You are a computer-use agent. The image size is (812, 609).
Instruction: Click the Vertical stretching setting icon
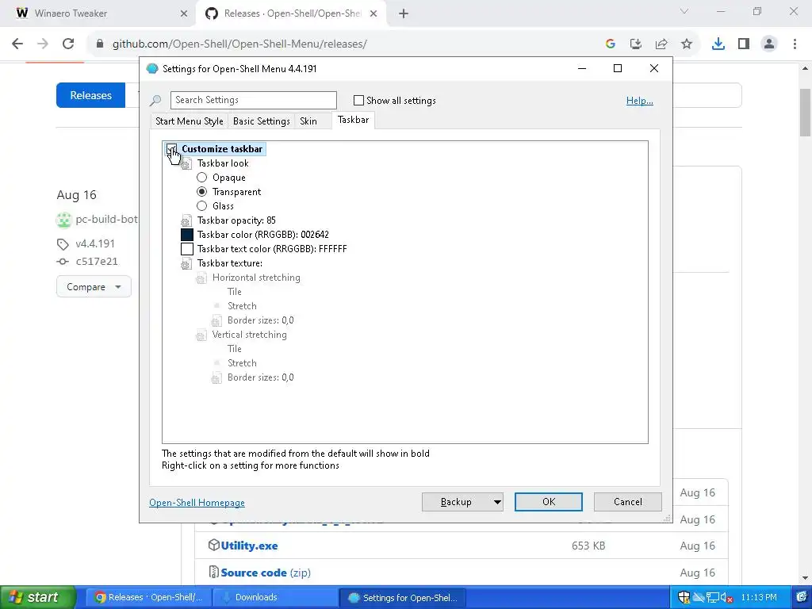coord(201,335)
